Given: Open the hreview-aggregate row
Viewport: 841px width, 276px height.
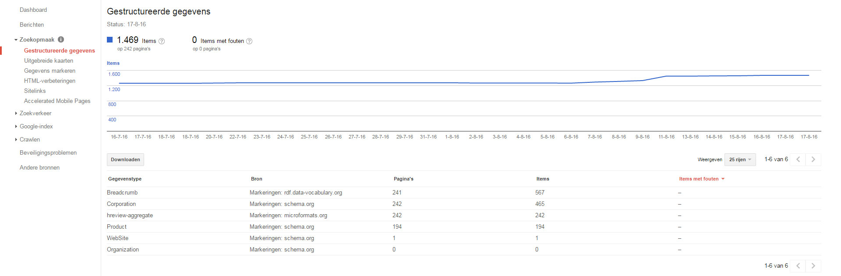Looking at the screenshot, I should [130, 216].
